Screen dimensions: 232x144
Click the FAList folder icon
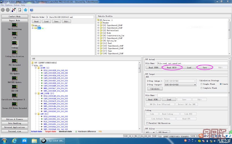click(33, 25)
